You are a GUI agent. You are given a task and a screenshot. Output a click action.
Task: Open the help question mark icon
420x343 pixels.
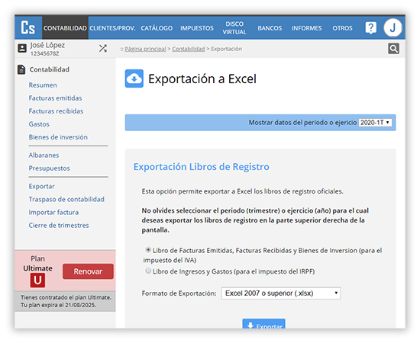[x=371, y=27]
